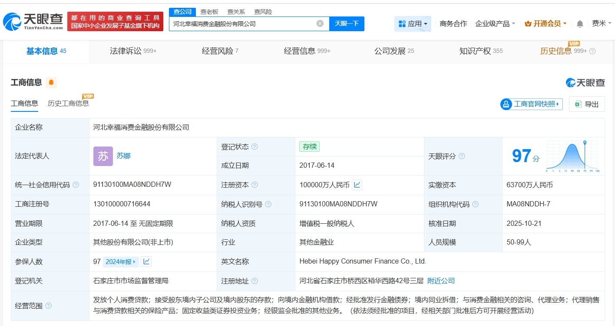Select the 查老板 search tab
This screenshot has width=615, height=326.
[209, 11]
